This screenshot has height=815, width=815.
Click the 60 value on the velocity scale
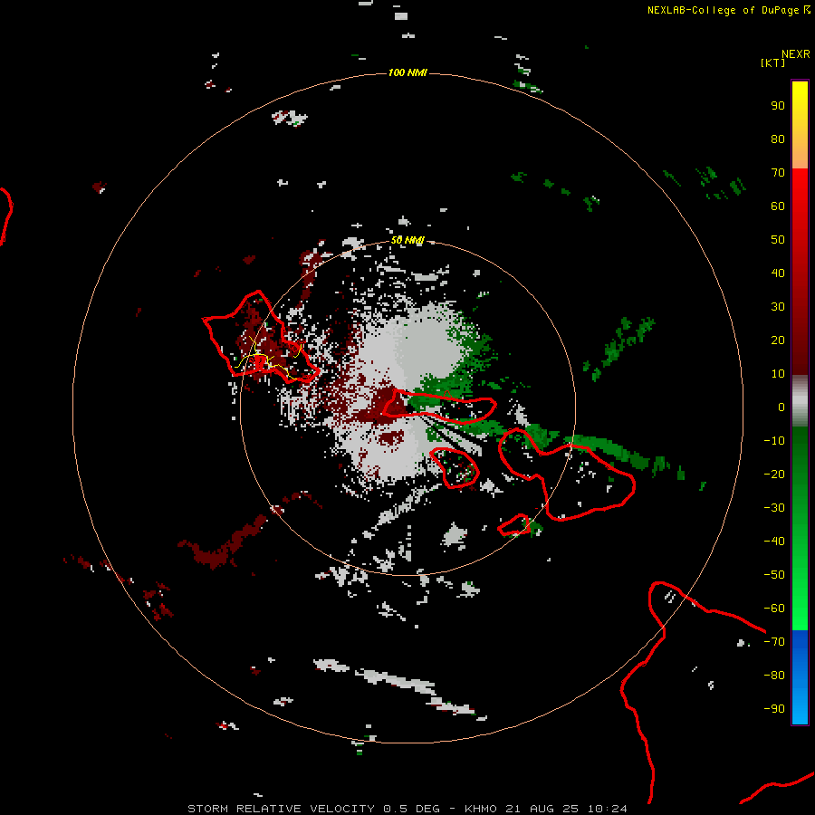click(778, 206)
